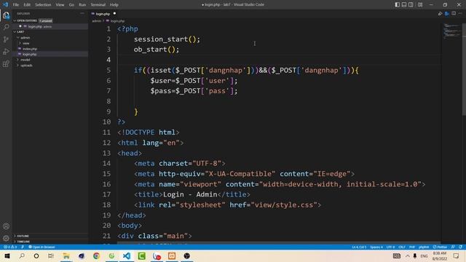Image resolution: width=466 pixels, height=262 pixels.
Task: Click the phpfmt status bar item
Action: [x=424, y=247]
